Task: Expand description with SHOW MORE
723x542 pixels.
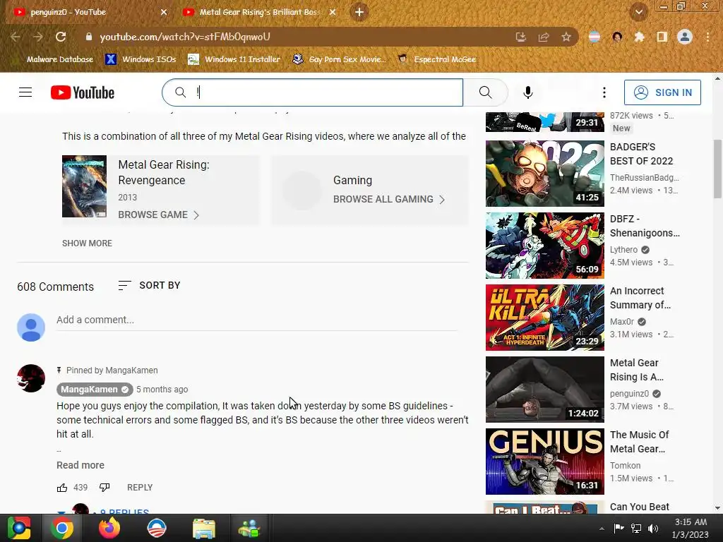Action: tap(87, 243)
